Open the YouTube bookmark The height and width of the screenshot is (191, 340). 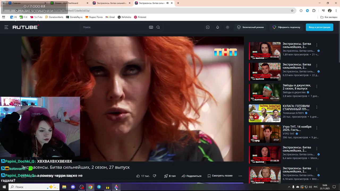tap(36, 17)
